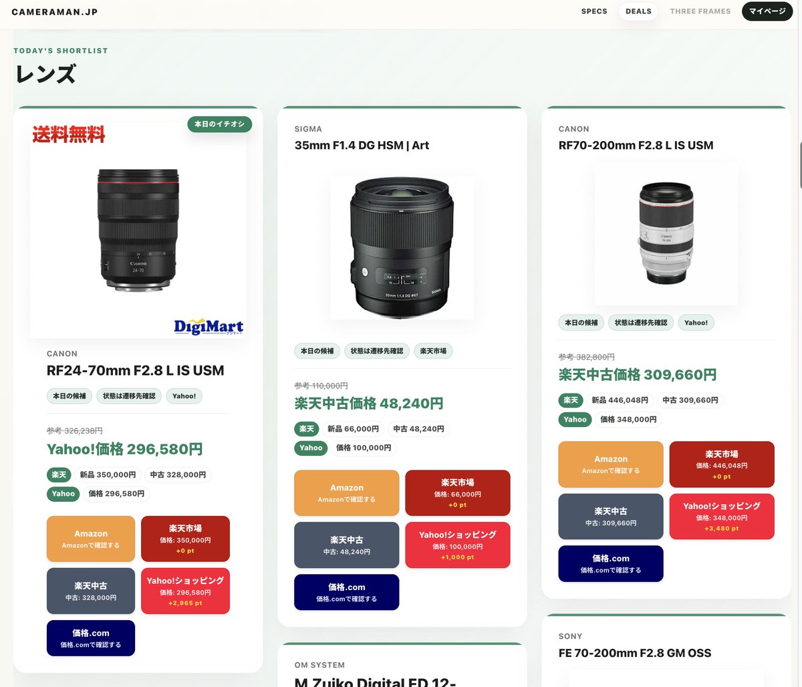Screen dimensions: 802x687
Task: Click 楽天中古価格 48,240円 headline price
Action: [369, 404]
